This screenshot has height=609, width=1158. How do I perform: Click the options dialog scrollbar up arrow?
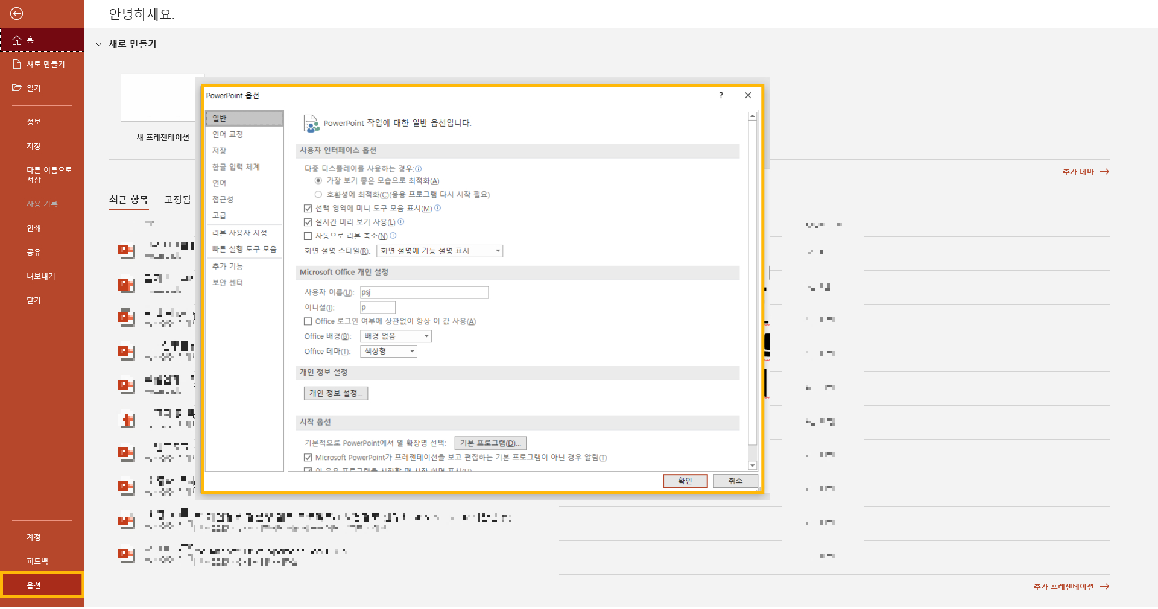click(752, 116)
